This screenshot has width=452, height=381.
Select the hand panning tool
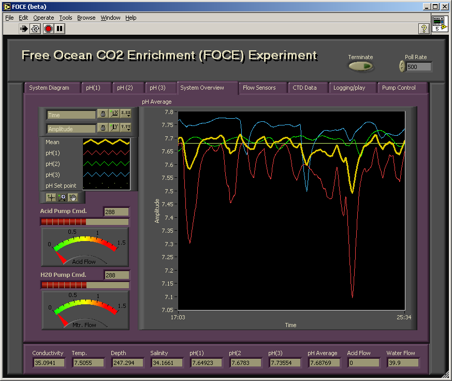(x=72, y=197)
